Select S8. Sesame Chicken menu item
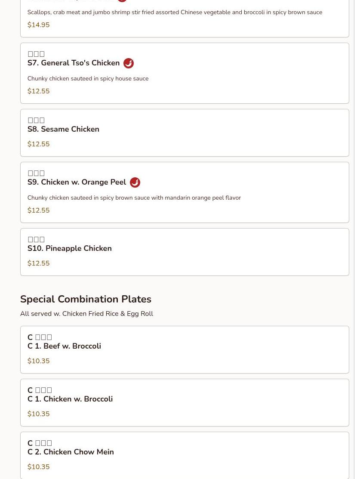The width and height of the screenshot is (363, 479). [63, 129]
